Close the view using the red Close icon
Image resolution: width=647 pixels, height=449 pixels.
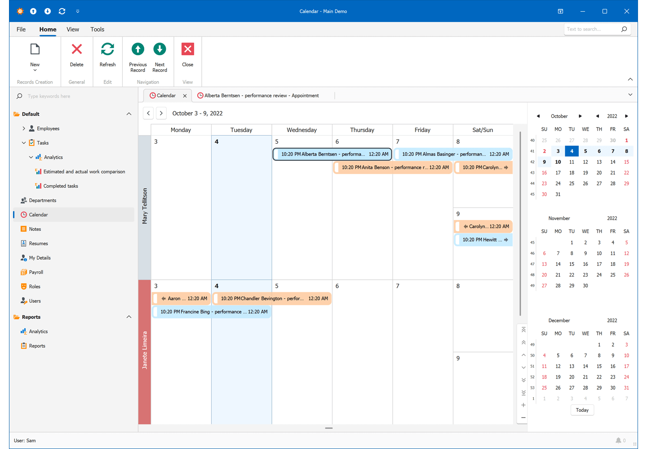click(x=187, y=49)
